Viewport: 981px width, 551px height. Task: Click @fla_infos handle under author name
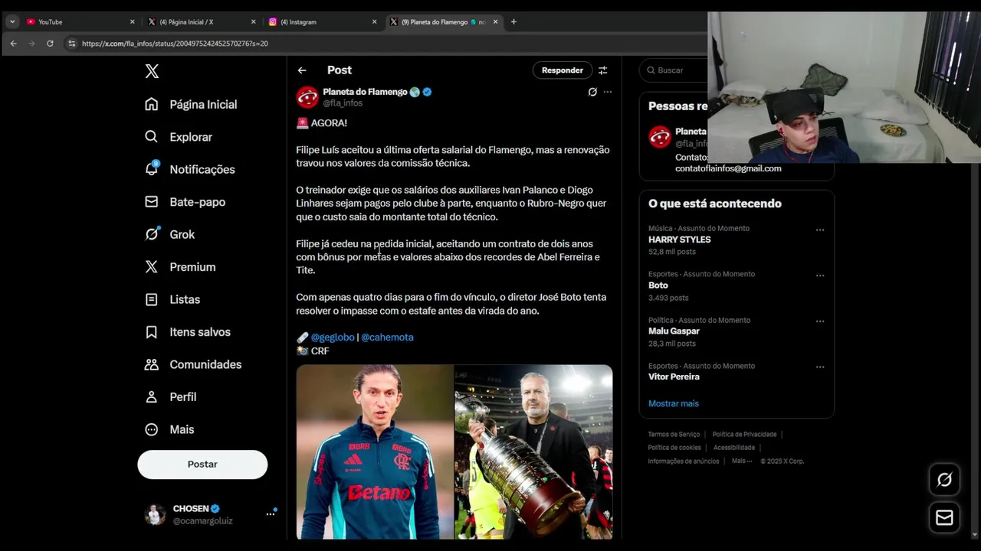[x=343, y=103]
